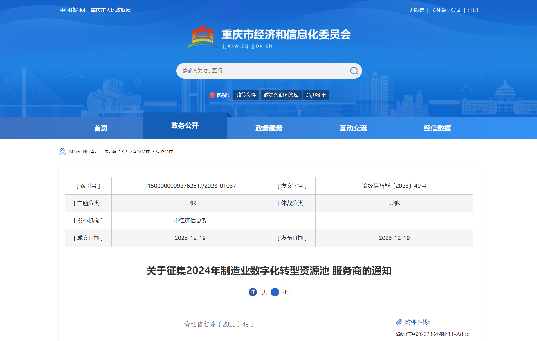
Task: Click the magnifier search icon
Action: (354, 71)
